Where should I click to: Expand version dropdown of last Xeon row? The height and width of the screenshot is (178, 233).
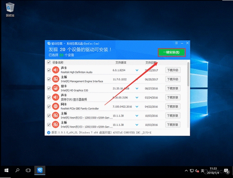coord(137,125)
